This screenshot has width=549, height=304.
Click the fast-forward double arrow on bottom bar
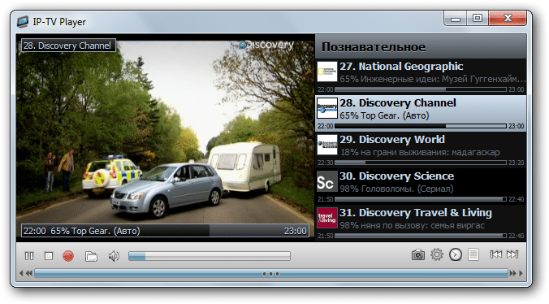(512, 273)
